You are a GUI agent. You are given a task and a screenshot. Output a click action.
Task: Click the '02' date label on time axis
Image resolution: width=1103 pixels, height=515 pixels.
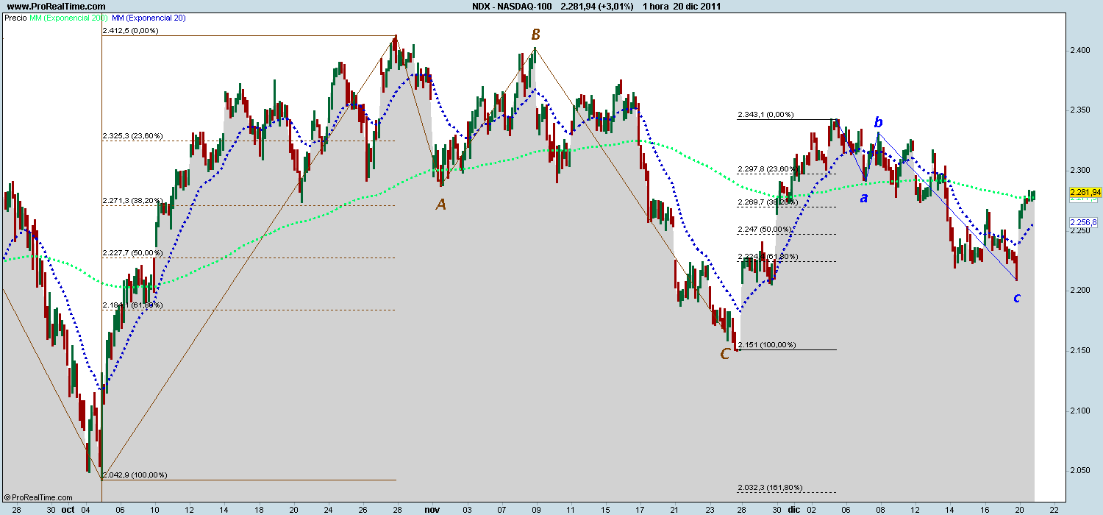pos(811,508)
